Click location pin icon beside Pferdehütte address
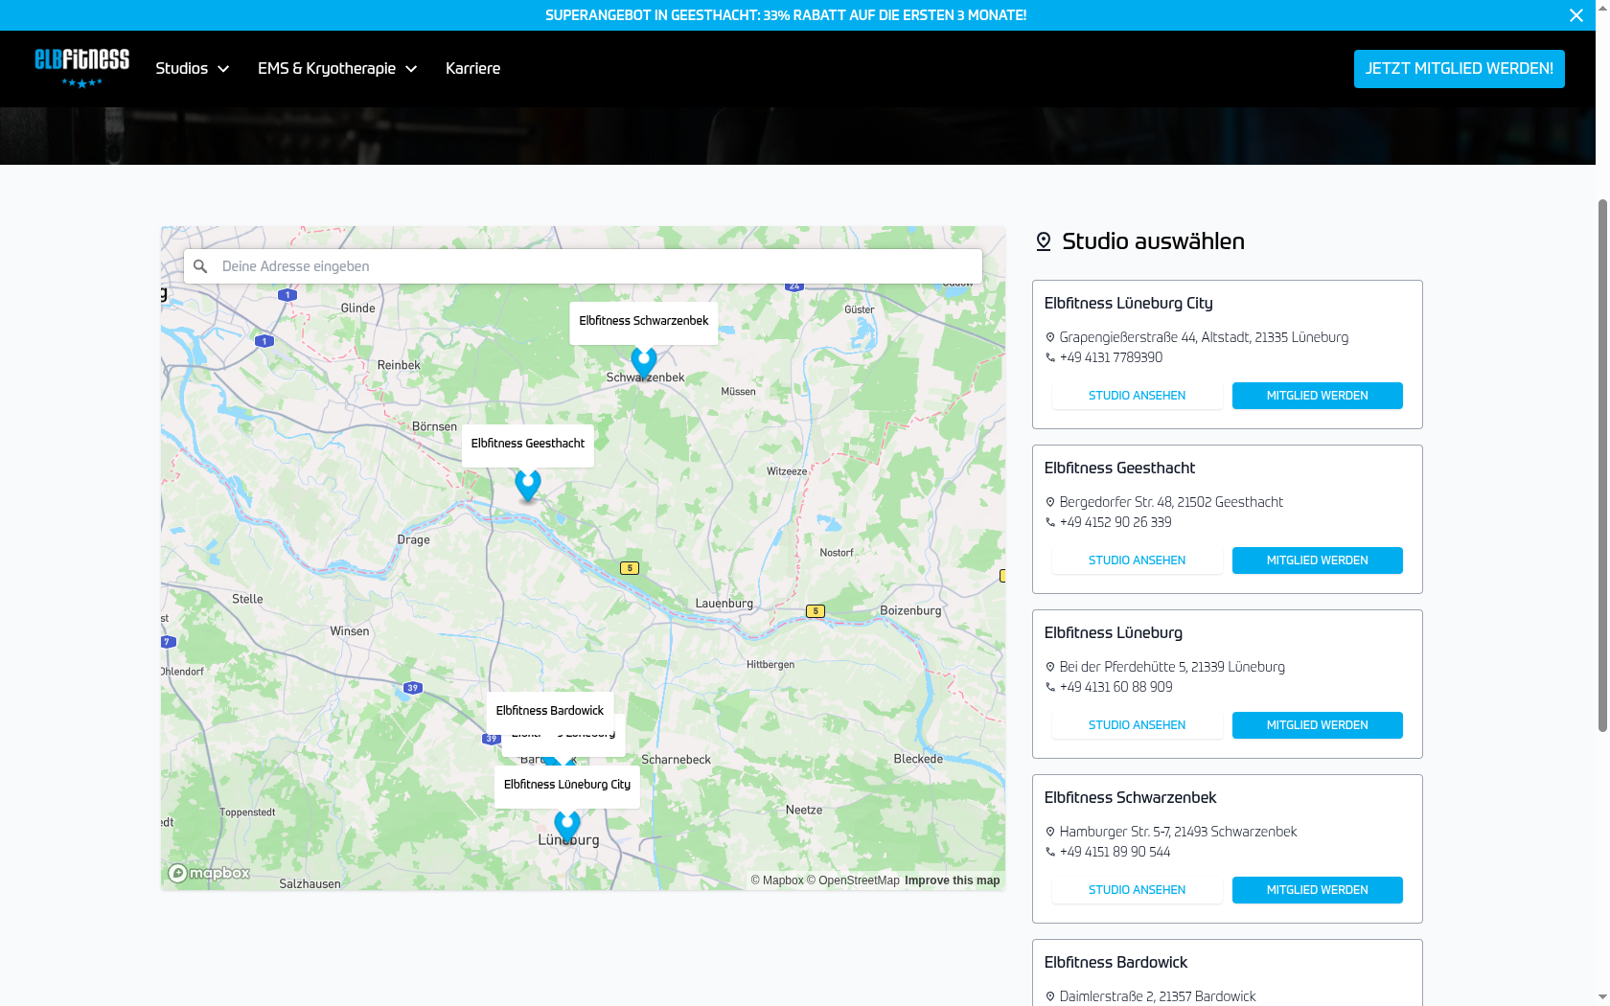1610x1006 pixels. pyautogui.click(x=1050, y=667)
